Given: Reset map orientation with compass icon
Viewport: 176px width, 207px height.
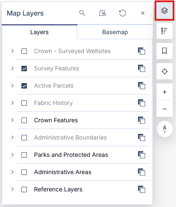Looking at the screenshot, I should [x=165, y=129].
